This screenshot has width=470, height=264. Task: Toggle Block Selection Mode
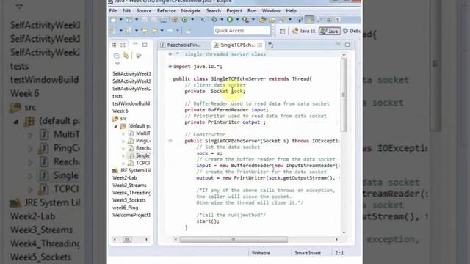coord(329,20)
